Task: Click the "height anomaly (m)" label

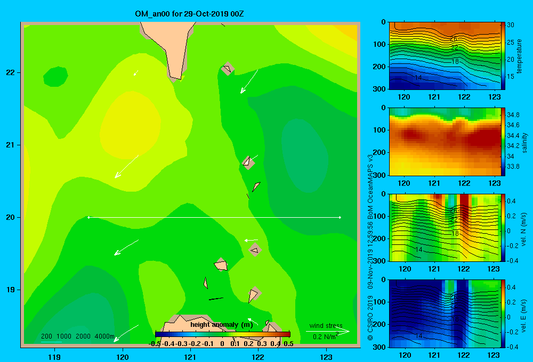Action: pos(222,325)
